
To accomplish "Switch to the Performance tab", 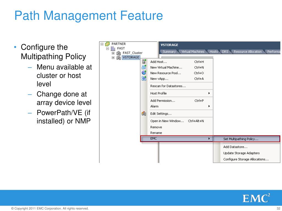I will [x=273, y=51].
